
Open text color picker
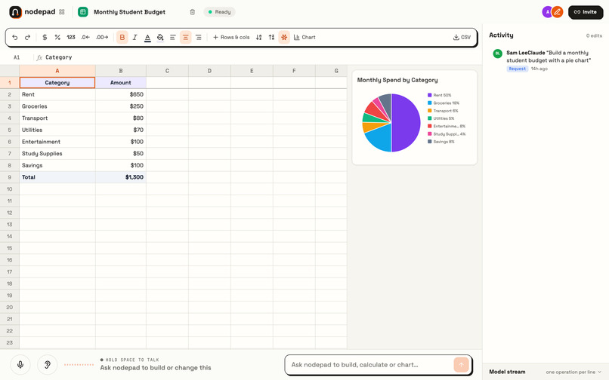coord(147,37)
